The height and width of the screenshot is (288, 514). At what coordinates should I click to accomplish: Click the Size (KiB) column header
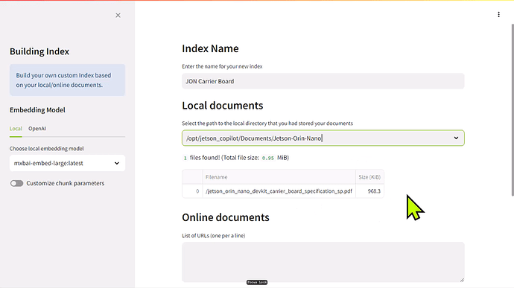[369, 177]
